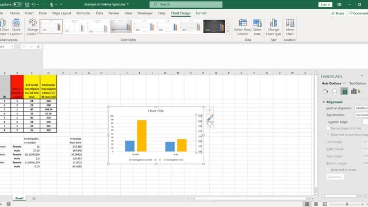Click the Effects pentagon icon
368x207 pixels.
pos(335,91)
